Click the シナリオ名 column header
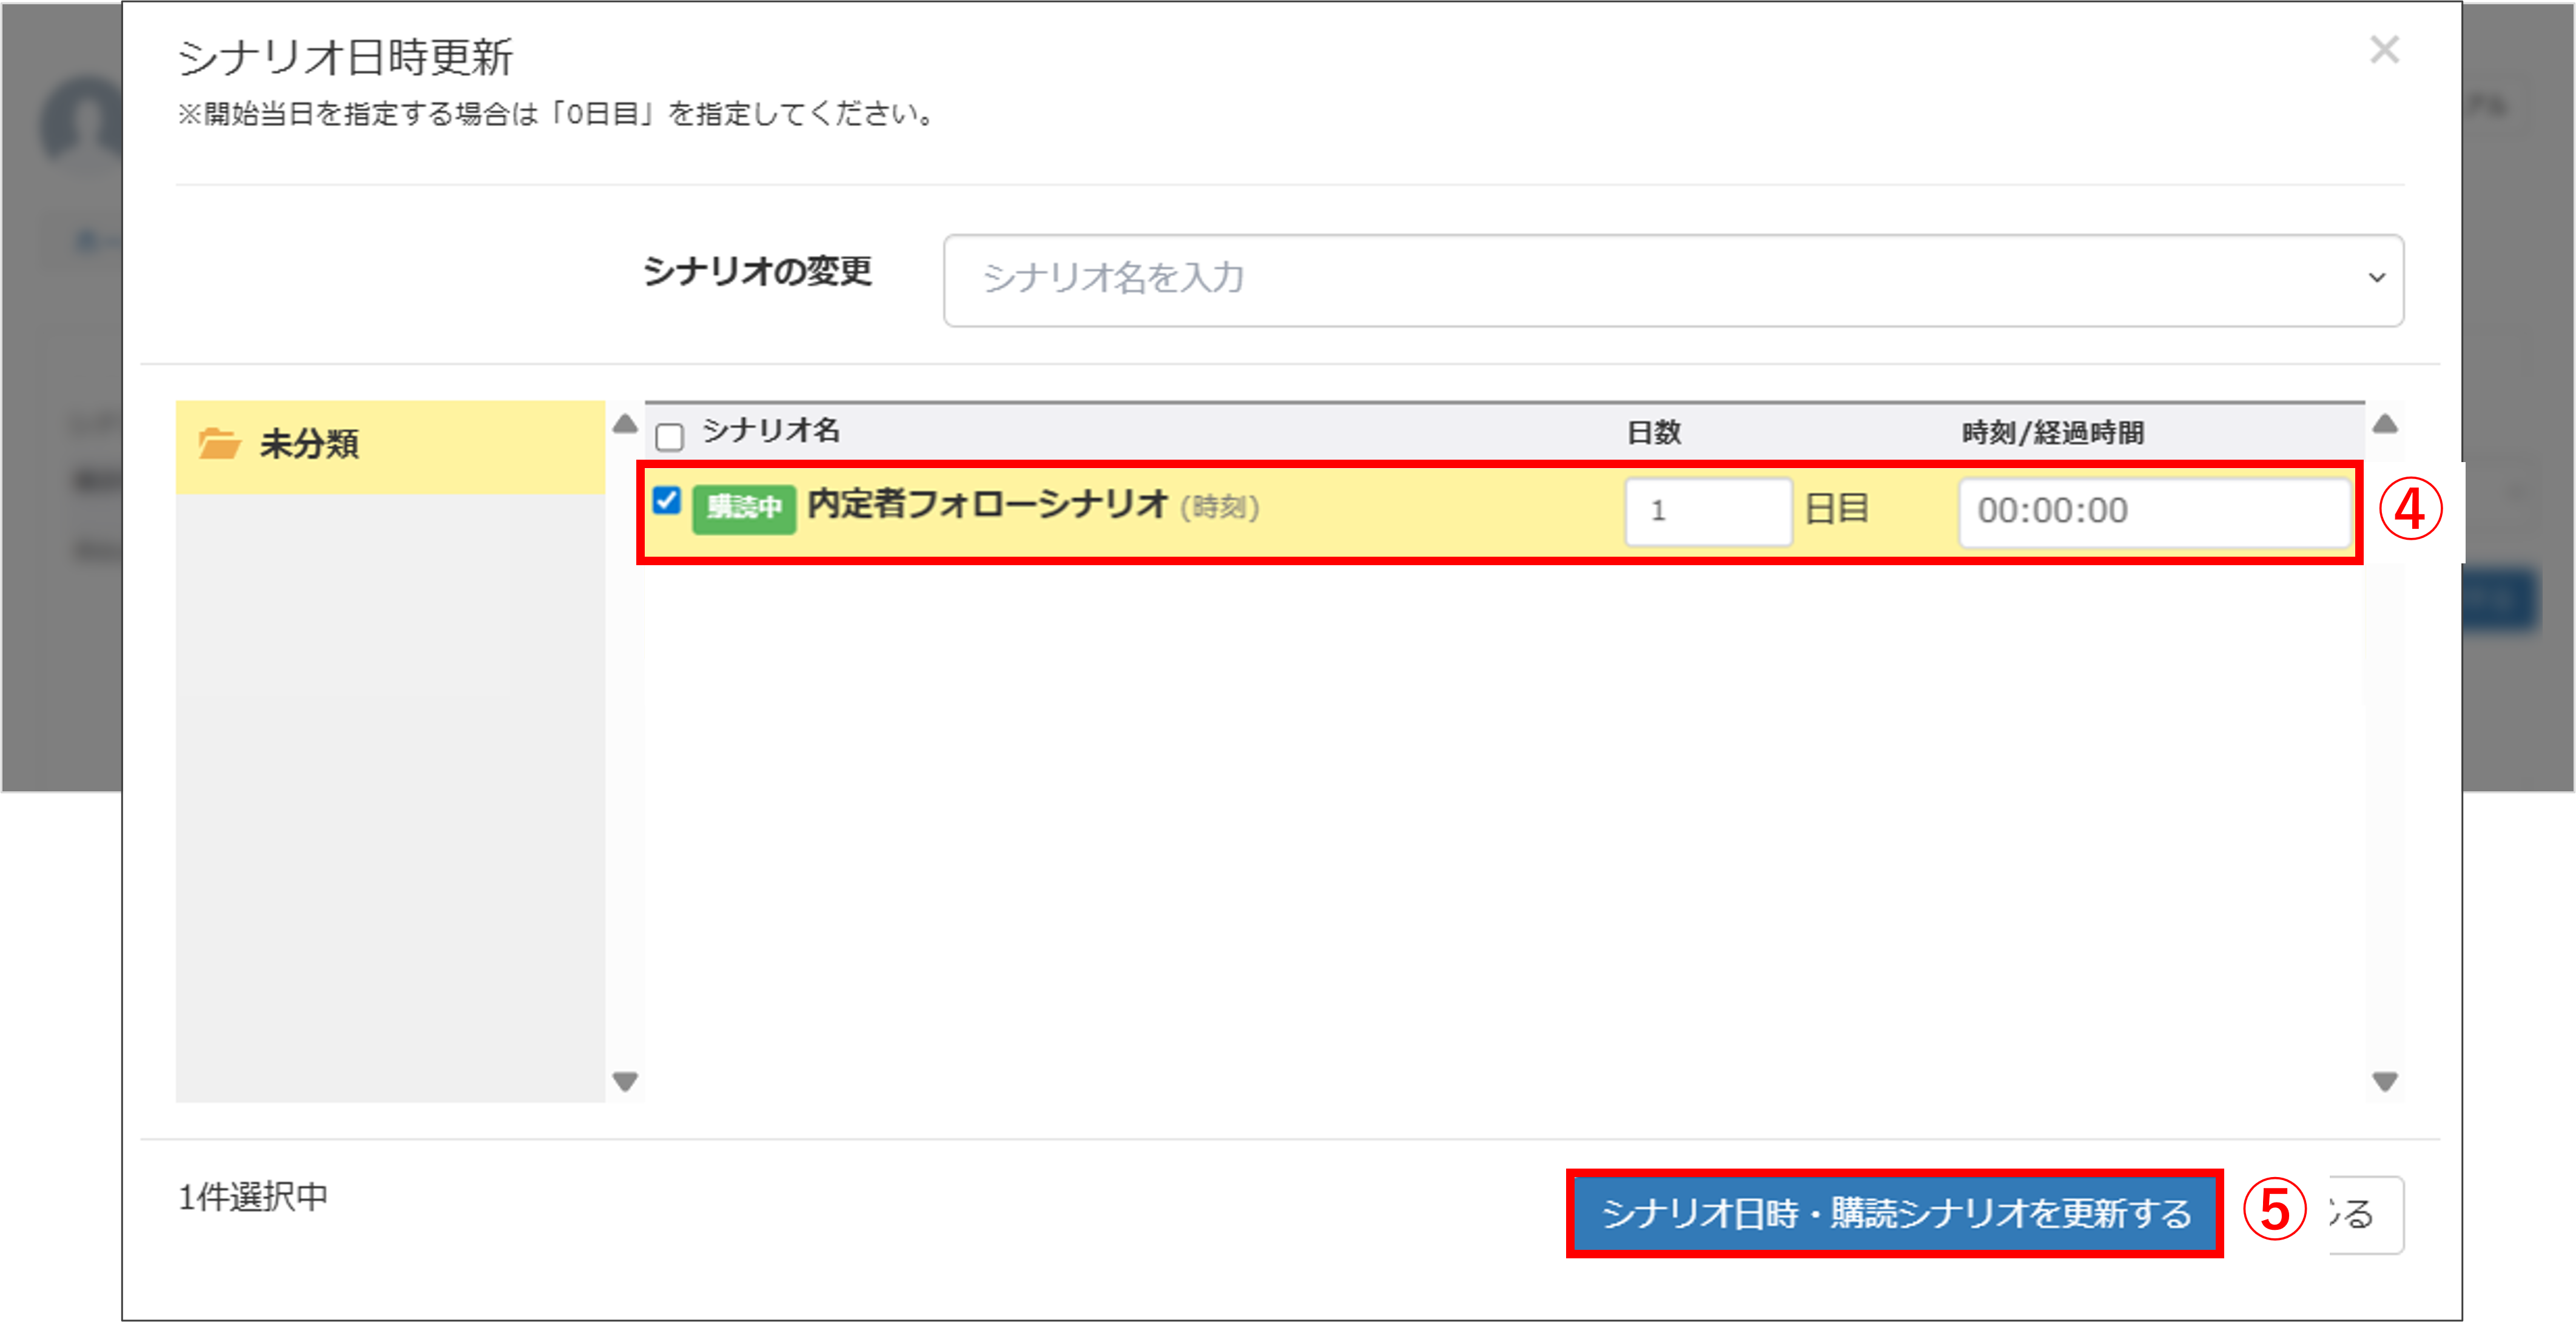Image resolution: width=2576 pixels, height=1322 pixels. [771, 431]
